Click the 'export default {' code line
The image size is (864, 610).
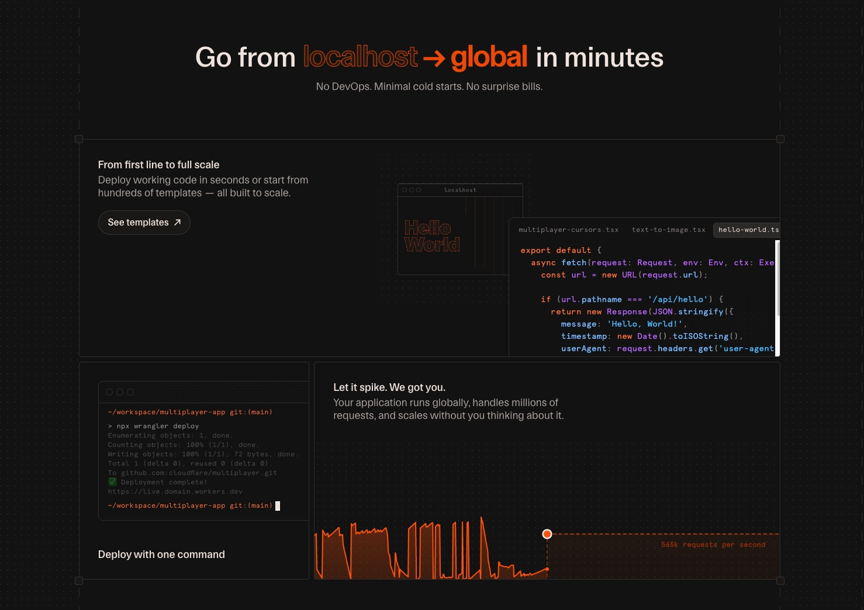pyautogui.click(x=561, y=250)
